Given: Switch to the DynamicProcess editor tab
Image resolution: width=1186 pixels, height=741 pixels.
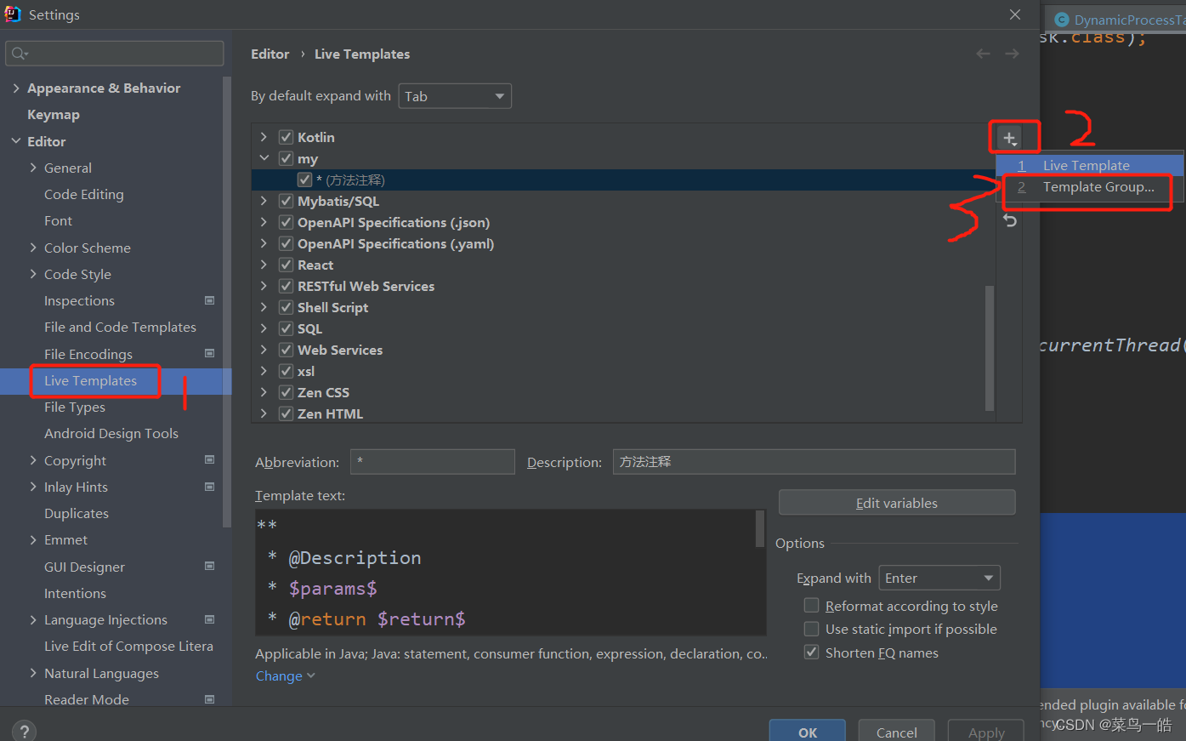Looking at the screenshot, I should 1115,20.
